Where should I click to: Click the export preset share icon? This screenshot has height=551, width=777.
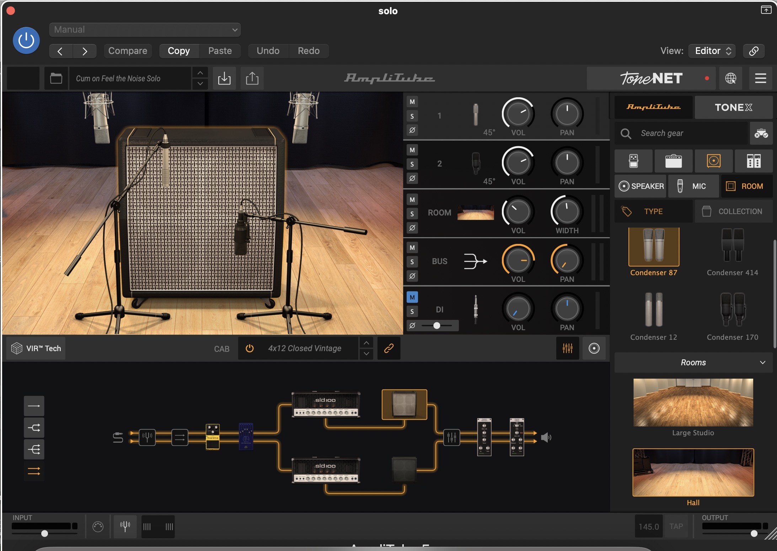coord(252,78)
